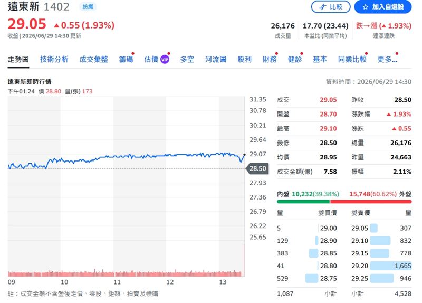Switch to the 技術分析 tab
Screen dimensions: 422x303
54,59
